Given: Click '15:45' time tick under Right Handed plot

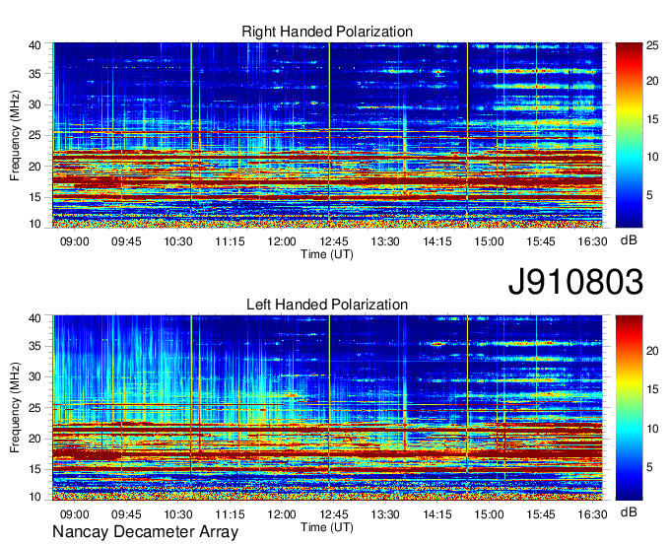Looking at the screenshot, I should tap(541, 241).
